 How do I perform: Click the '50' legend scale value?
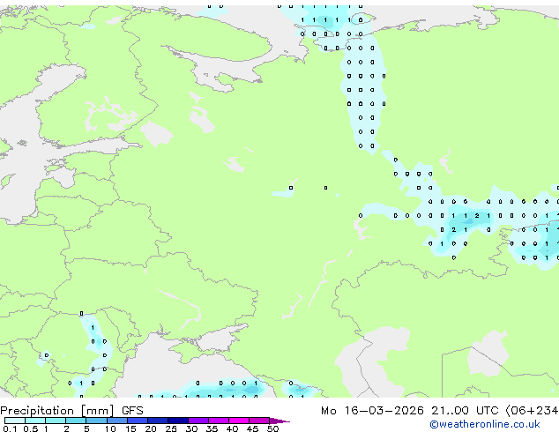point(272,428)
